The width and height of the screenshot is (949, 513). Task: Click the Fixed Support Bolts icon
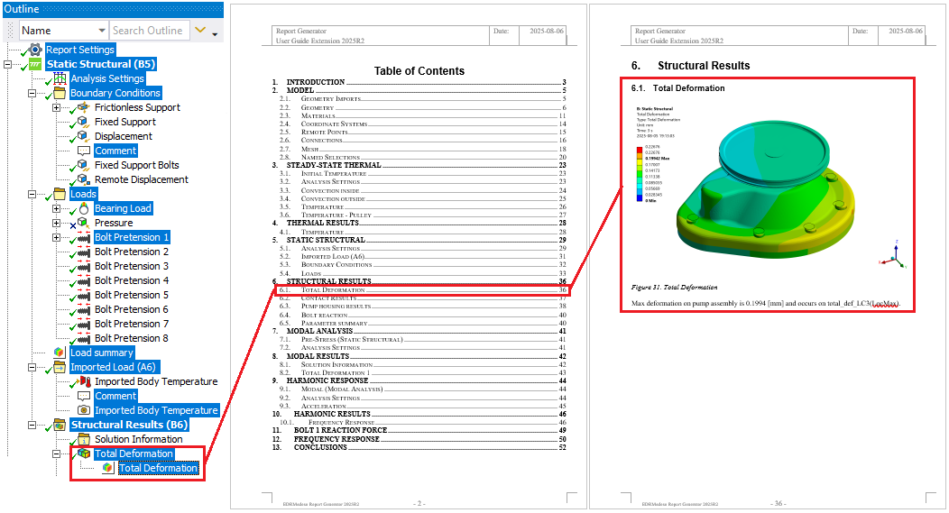(84, 165)
